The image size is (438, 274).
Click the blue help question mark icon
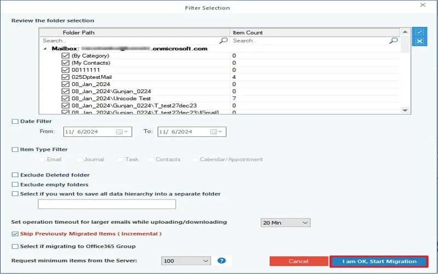pyautogui.click(x=222, y=261)
